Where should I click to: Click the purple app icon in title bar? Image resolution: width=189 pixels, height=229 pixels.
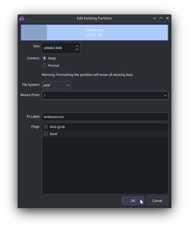point(22,18)
